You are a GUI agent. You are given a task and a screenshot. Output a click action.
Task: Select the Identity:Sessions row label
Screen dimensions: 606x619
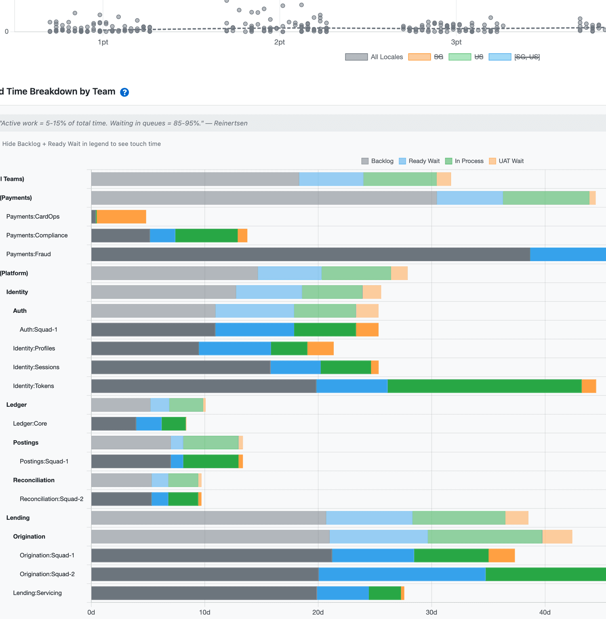tap(36, 367)
